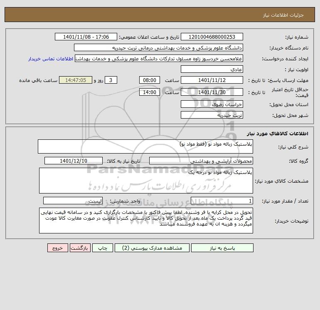The image size is (320, 310).
Task: Click the buyer organization name field
Action: 158,47
